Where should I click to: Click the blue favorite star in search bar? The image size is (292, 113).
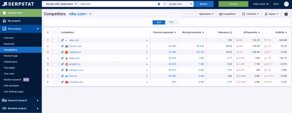(x=159, y=4)
